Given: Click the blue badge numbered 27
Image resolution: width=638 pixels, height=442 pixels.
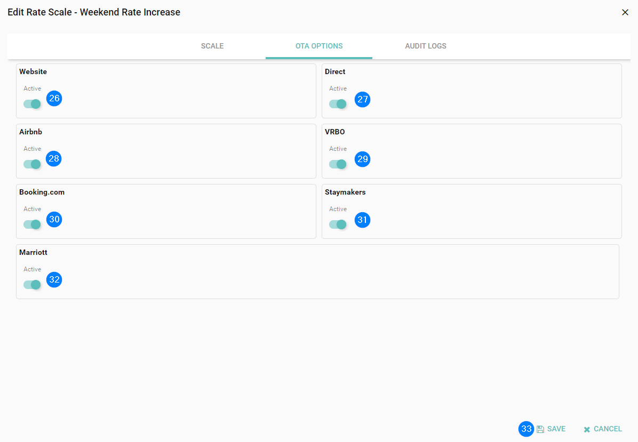Looking at the screenshot, I should coord(363,100).
